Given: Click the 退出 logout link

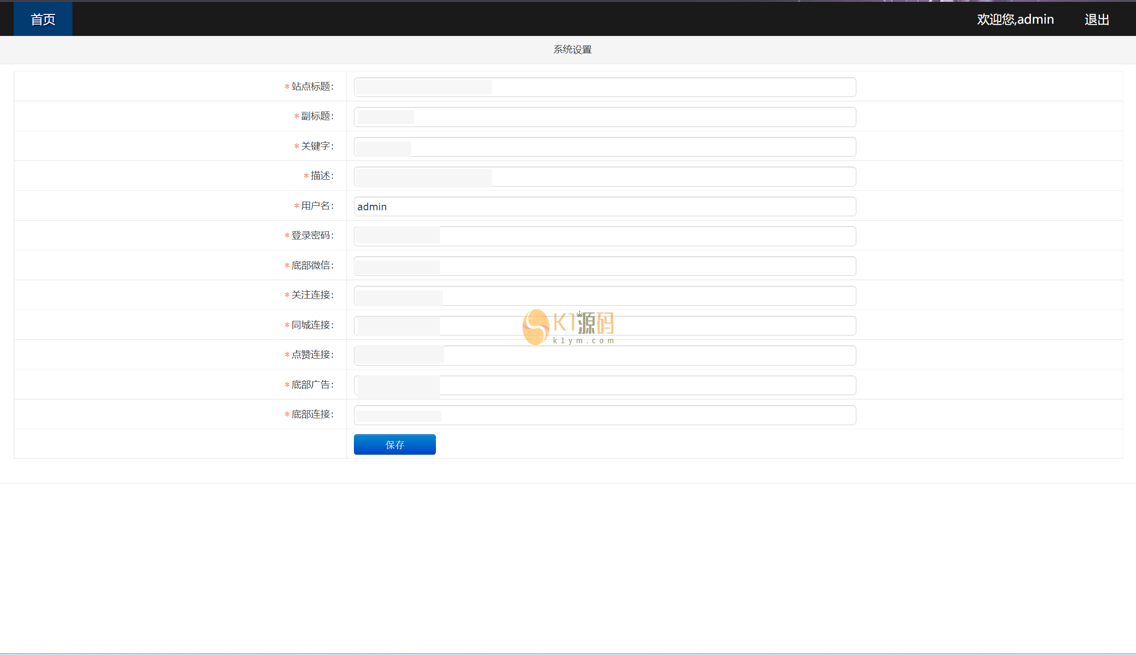Looking at the screenshot, I should click(x=1096, y=20).
